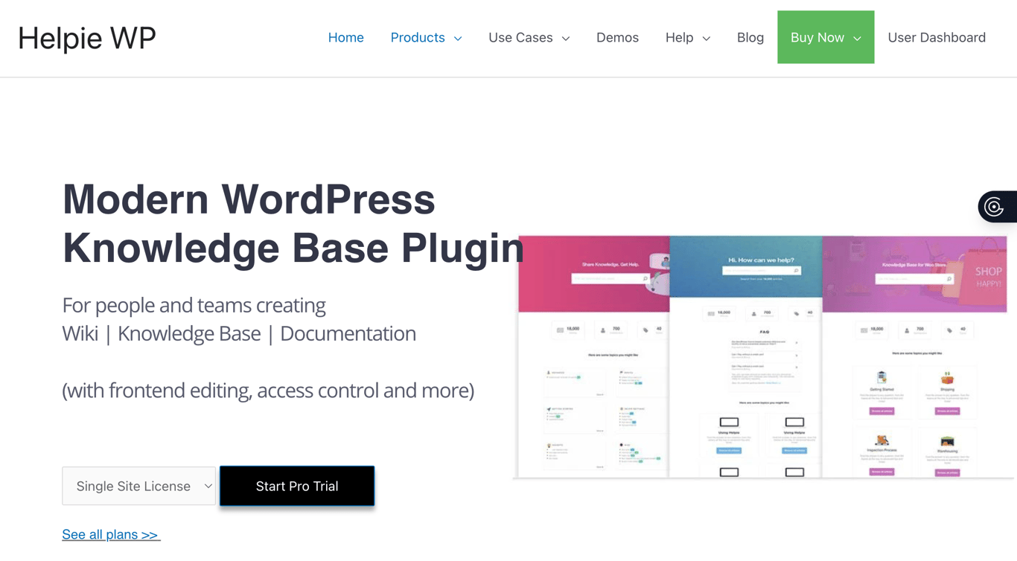This screenshot has height=561, width=1017.
Task: Open the Help menu
Action: 680,37
